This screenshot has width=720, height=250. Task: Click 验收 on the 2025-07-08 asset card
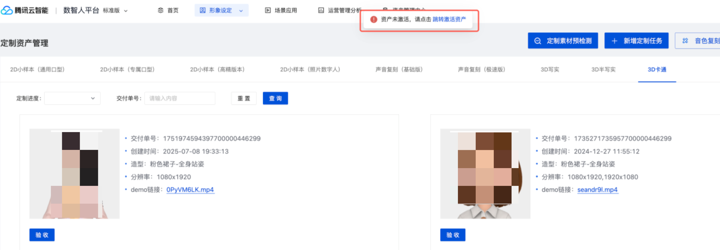point(42,235)
